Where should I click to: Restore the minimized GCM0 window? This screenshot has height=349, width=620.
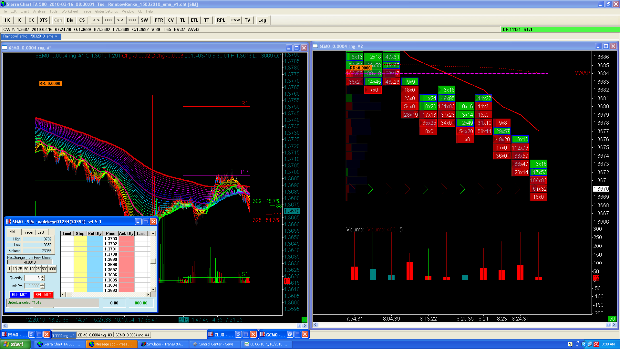pos(290,334)
